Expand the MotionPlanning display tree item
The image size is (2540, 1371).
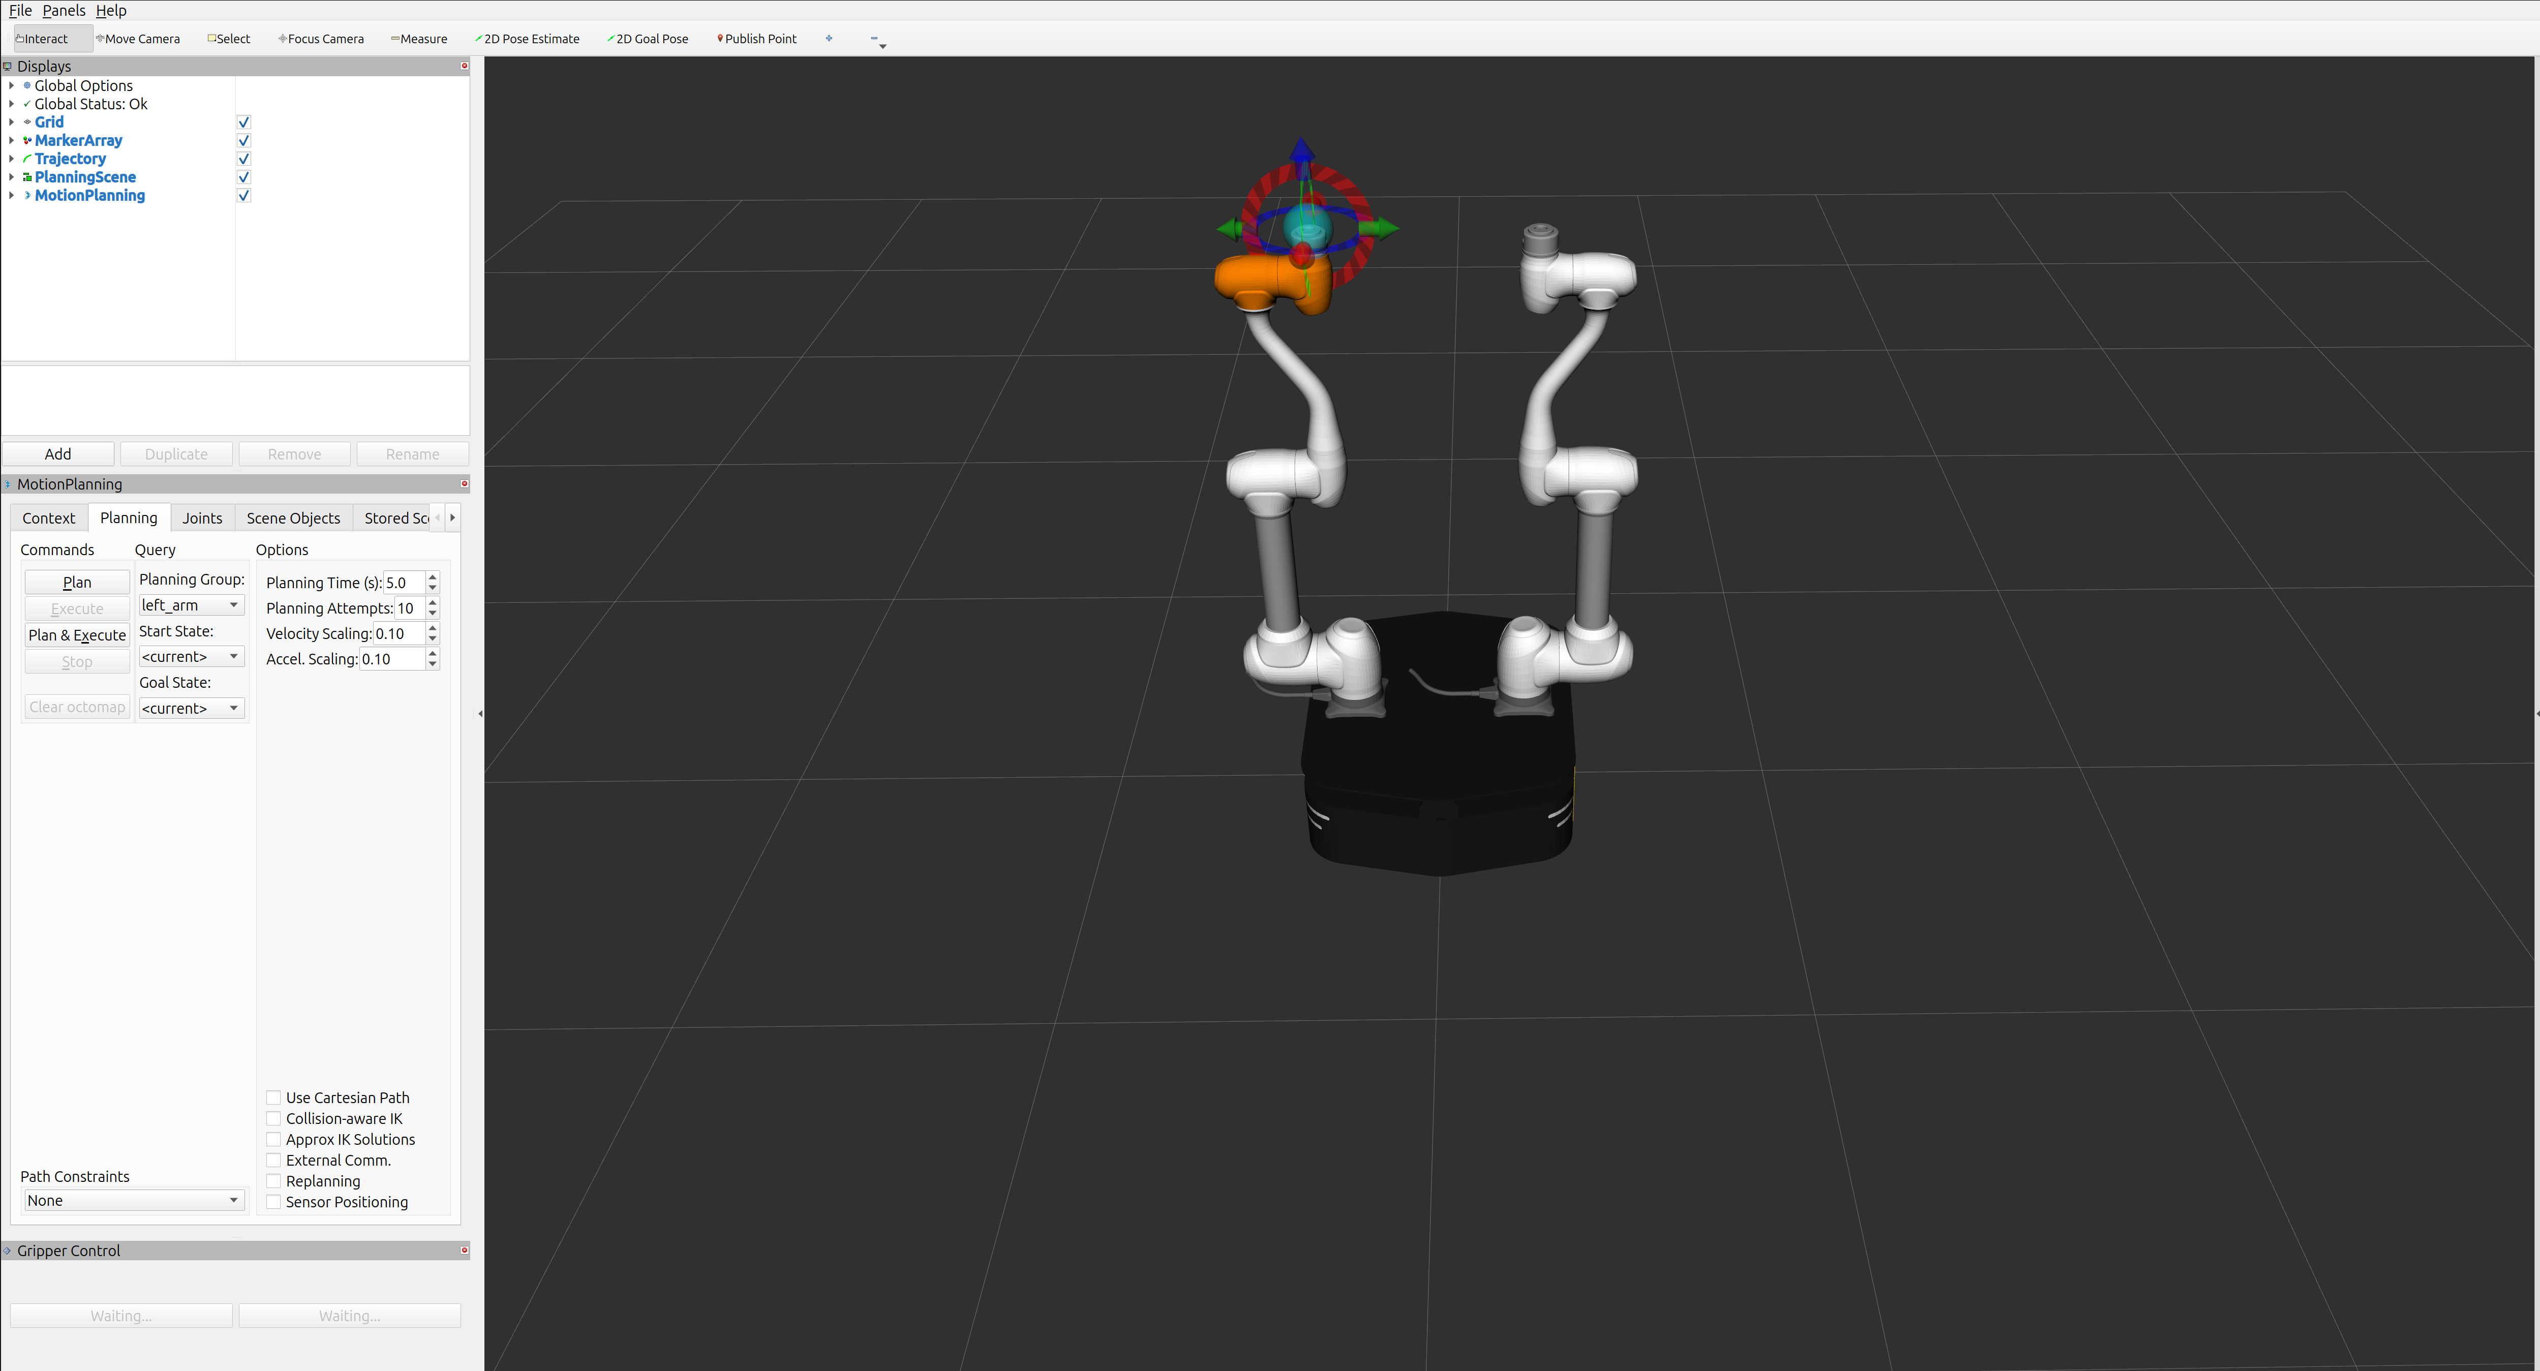(11, 195)
